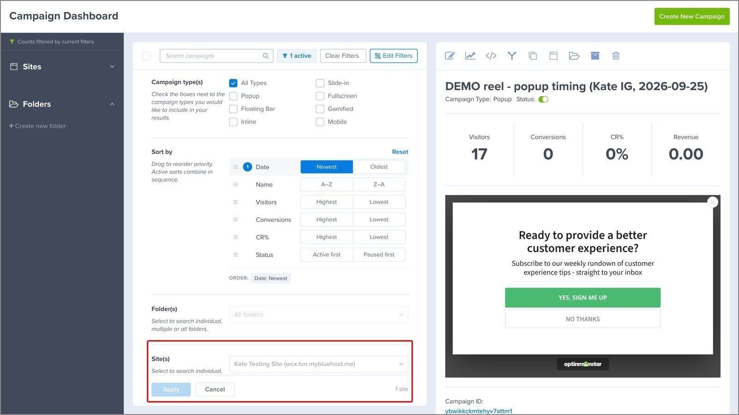The image size is (739, 415).
Task: Open the All folders dropdown
Action: coord(319,315)
